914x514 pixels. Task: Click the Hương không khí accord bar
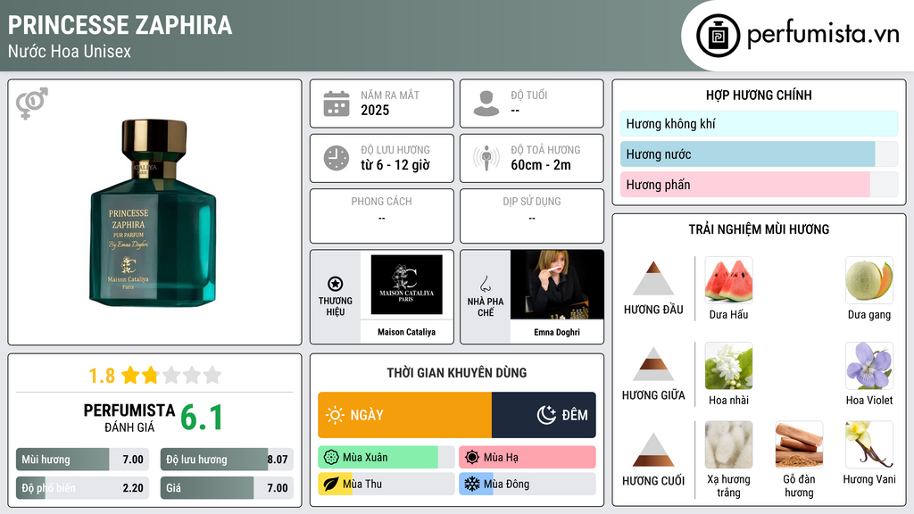pyautogui.click(x=759, y=123)
